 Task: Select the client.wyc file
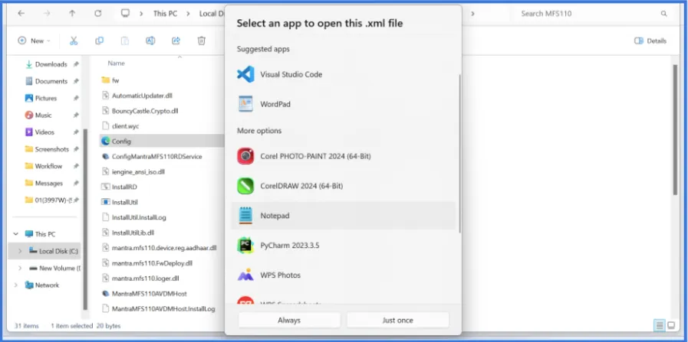[x=125, y=126]
